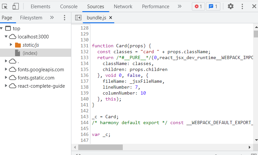Open the Elements panel tab
Image resolution: width=258 pixels, height=155 pixels.
coord(41,7)
